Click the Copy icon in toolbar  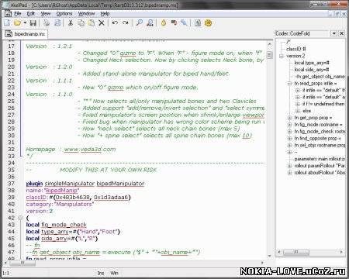(81, 23)
